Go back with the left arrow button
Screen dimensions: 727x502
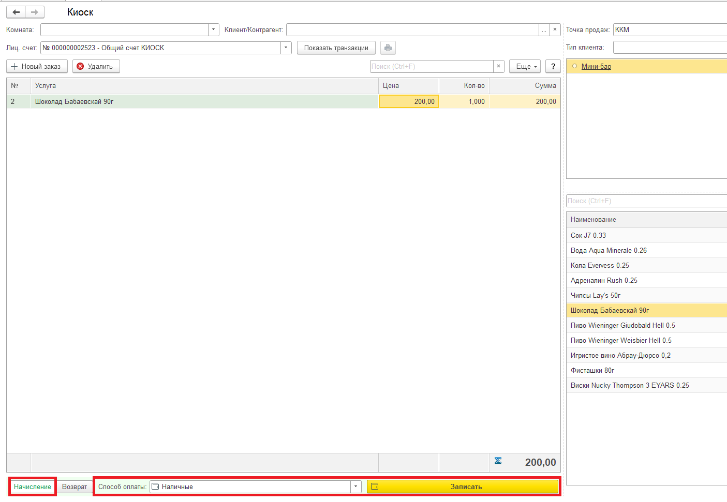click(16, 12)
